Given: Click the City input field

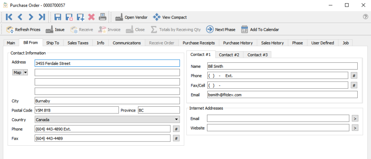Looking at the screenshot, I should [107, 101].
